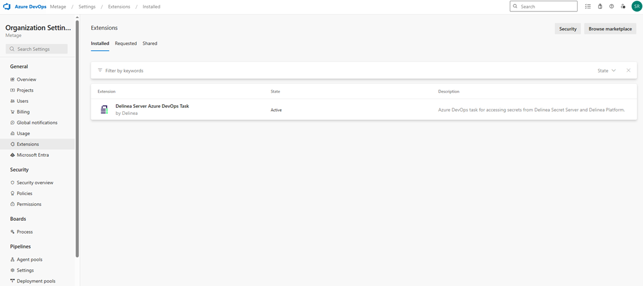Image resolution: width=643 pixels, height=286 pixels.
Task: Open the Marketplace shopping bag icon
Action: coord(600,7)
